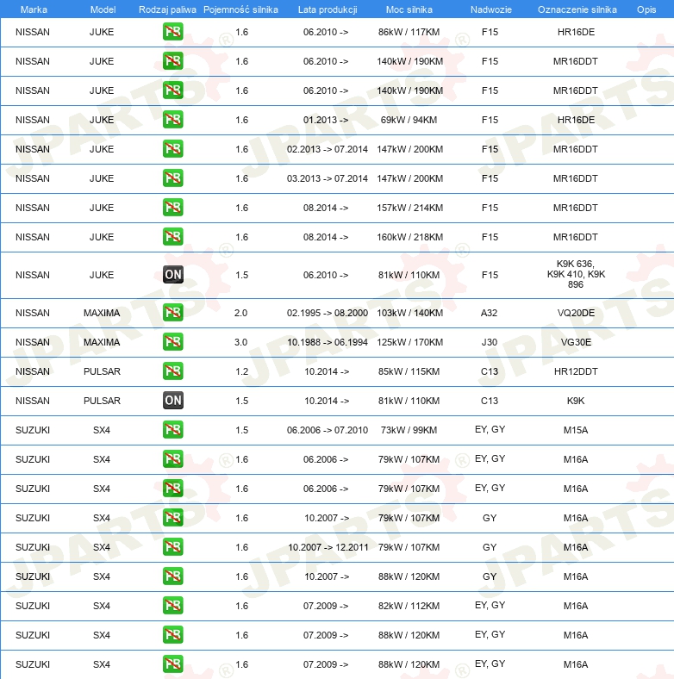Screen dimensions: 674x679
Task: Click the 10.2007 -> 12.2011 production years cell
Action: click(328, 547)
